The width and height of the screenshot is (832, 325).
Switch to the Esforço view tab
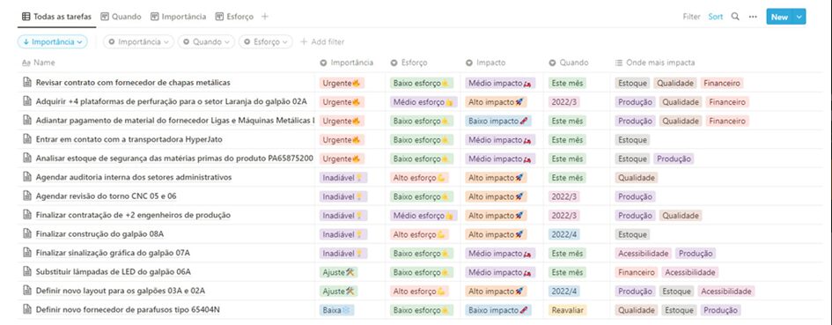click(234, 17)
